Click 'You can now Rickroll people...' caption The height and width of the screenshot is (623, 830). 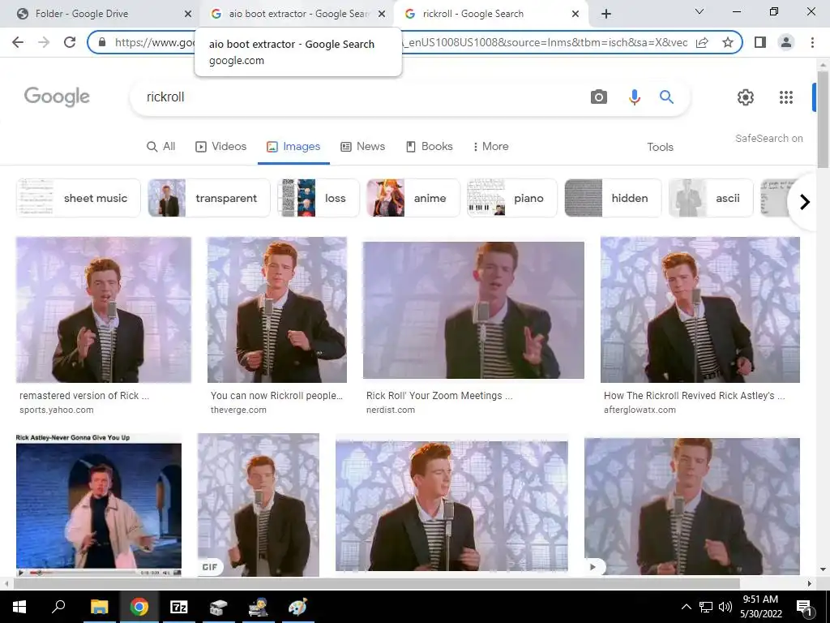[x=276, y=396]
